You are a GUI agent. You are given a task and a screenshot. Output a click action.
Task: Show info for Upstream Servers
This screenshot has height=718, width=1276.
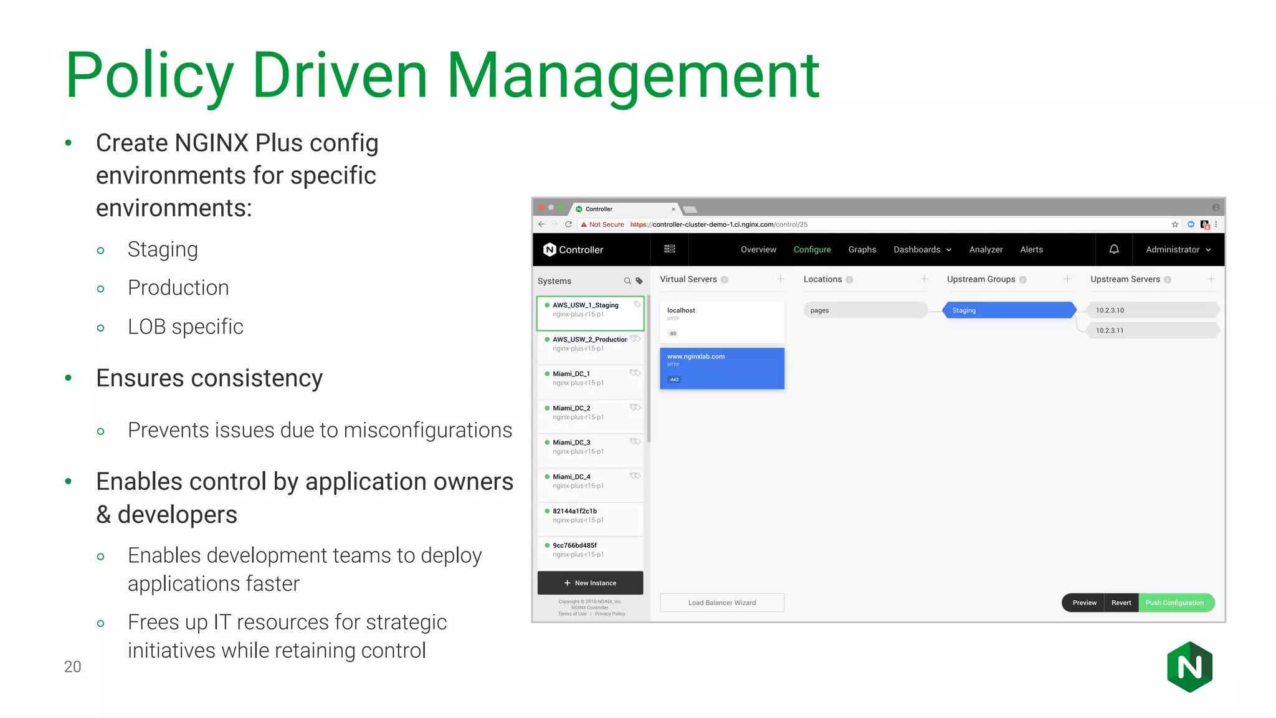(x=1168, y=280)
